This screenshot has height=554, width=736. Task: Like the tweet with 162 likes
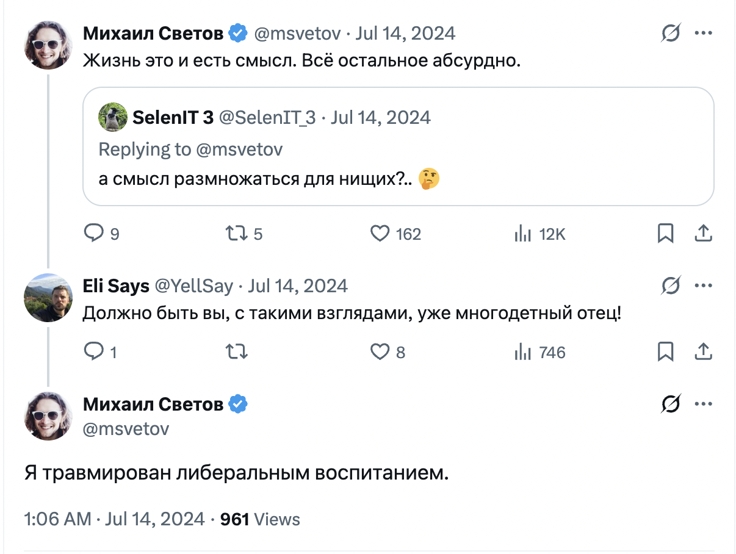(380, 233)
